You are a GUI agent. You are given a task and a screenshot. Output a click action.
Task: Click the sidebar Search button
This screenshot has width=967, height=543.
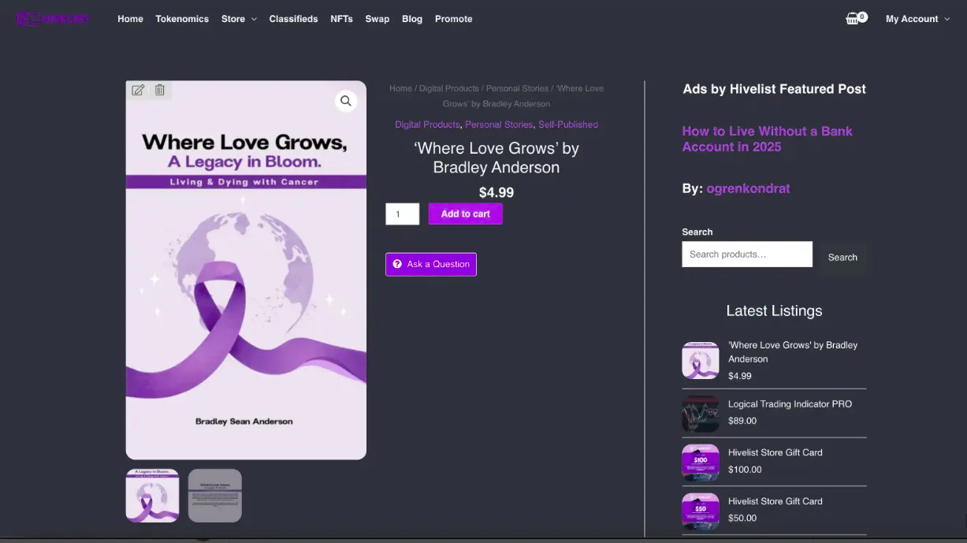point(842,257)
